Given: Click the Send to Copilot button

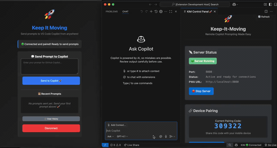Looking at the screenshot, I should [51, 81].
